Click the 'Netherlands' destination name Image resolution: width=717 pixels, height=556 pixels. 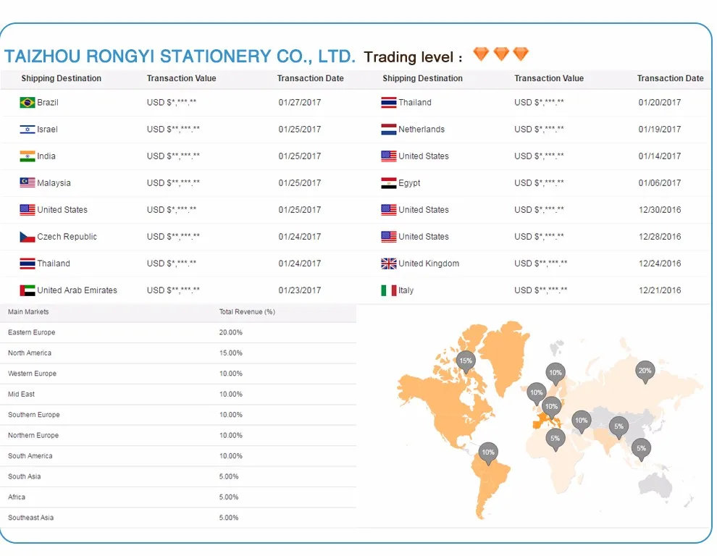click(x=421, y=130)
